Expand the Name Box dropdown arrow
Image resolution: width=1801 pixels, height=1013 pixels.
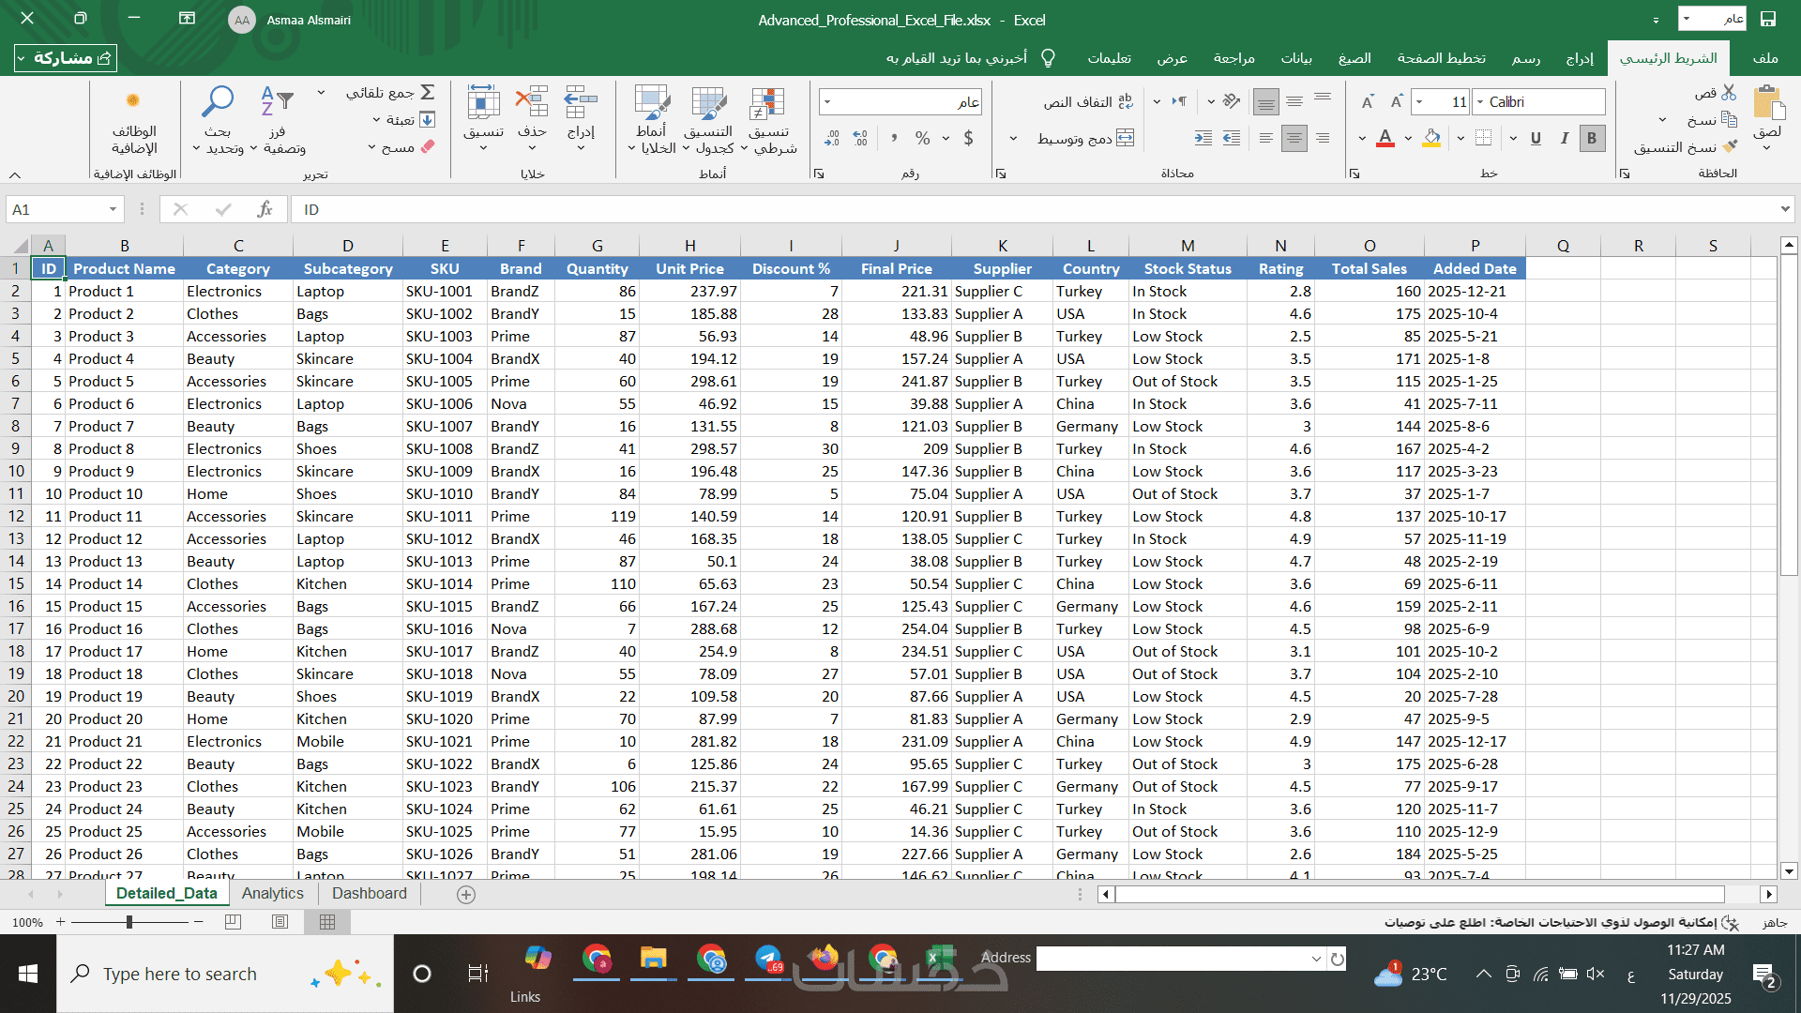pos(113,209)
